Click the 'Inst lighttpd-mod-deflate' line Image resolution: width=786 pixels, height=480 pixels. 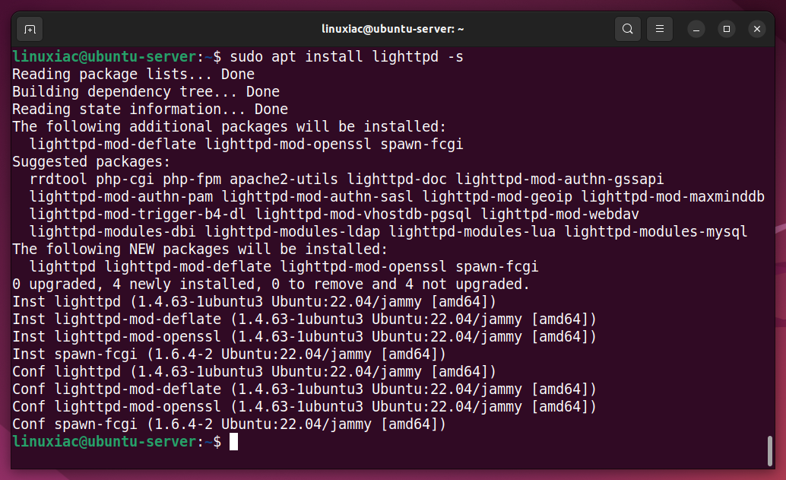pos(304,319)
